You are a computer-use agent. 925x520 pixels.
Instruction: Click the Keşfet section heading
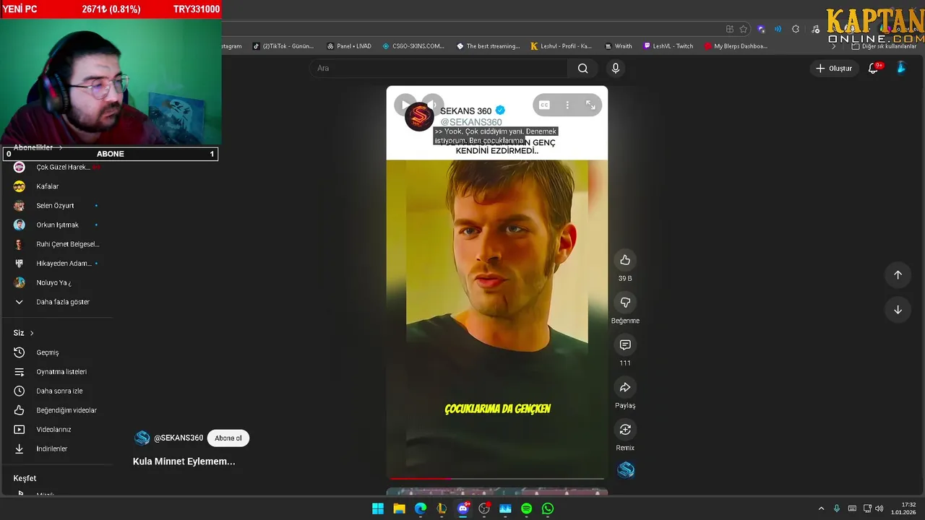(x=25, y=478)
